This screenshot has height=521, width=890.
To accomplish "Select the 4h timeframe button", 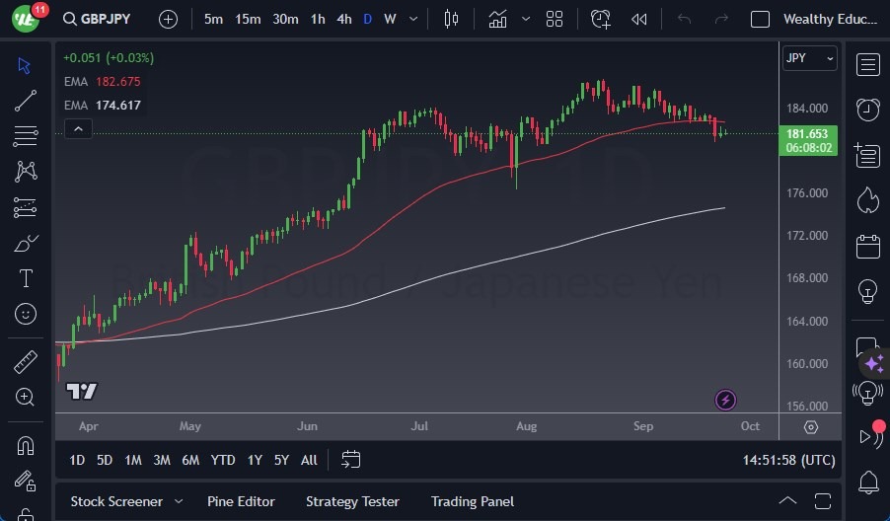I will coord(343,19).
